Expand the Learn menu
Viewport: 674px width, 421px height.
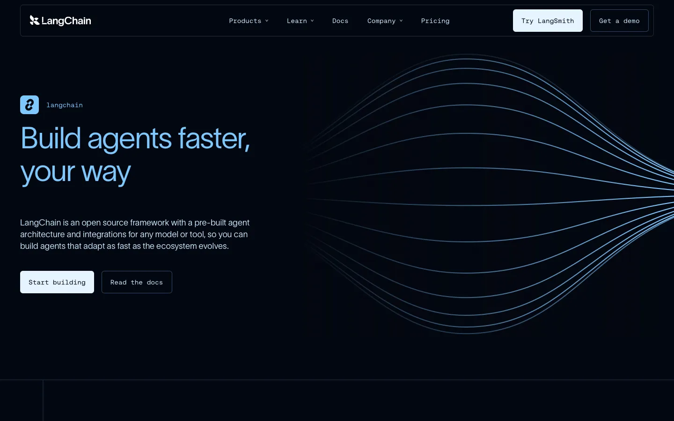point(300,21)
